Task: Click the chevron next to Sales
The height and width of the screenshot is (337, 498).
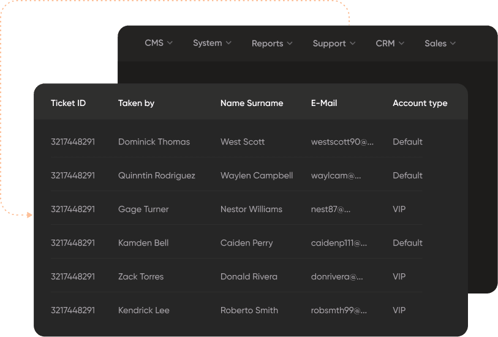Action: point(453,44)
